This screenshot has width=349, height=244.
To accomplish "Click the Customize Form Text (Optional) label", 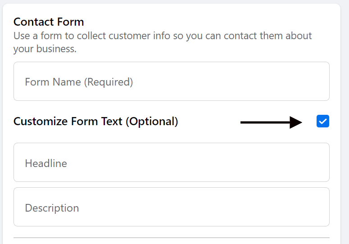I will [95, 122].
